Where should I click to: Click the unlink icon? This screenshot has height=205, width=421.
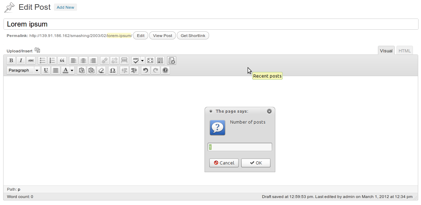[114, 60]
